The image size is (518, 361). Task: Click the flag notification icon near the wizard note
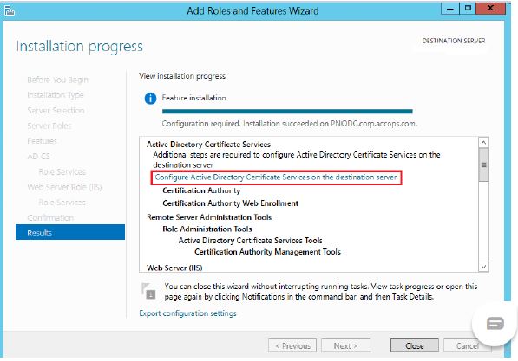click(x=148, y=291)
